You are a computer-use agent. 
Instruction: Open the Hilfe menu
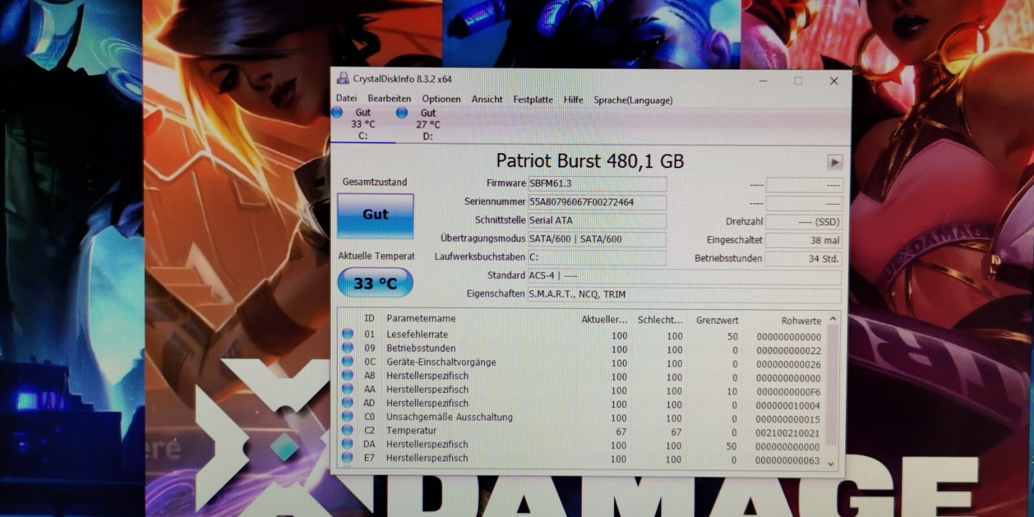pyautogui.click(x=573, y=100)
